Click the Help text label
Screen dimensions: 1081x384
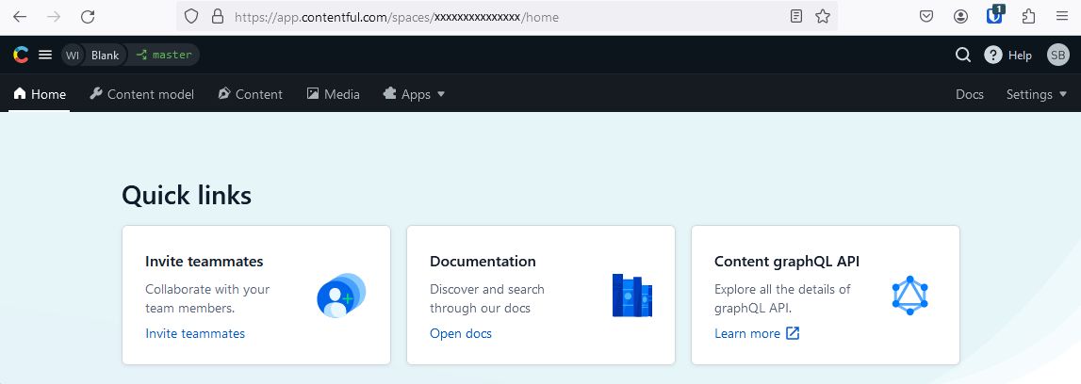point(1020,55)
